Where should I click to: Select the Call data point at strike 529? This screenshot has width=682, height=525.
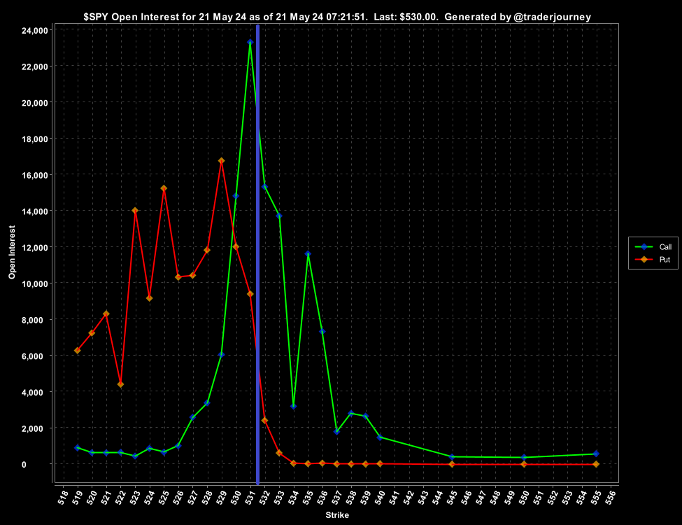[x=222, y=355]
